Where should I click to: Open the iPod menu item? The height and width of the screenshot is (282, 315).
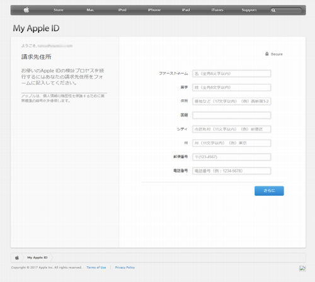click(x=122, y=10)
